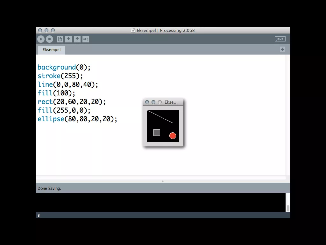Close the Eksempel sketch output window

coord(147,102)
